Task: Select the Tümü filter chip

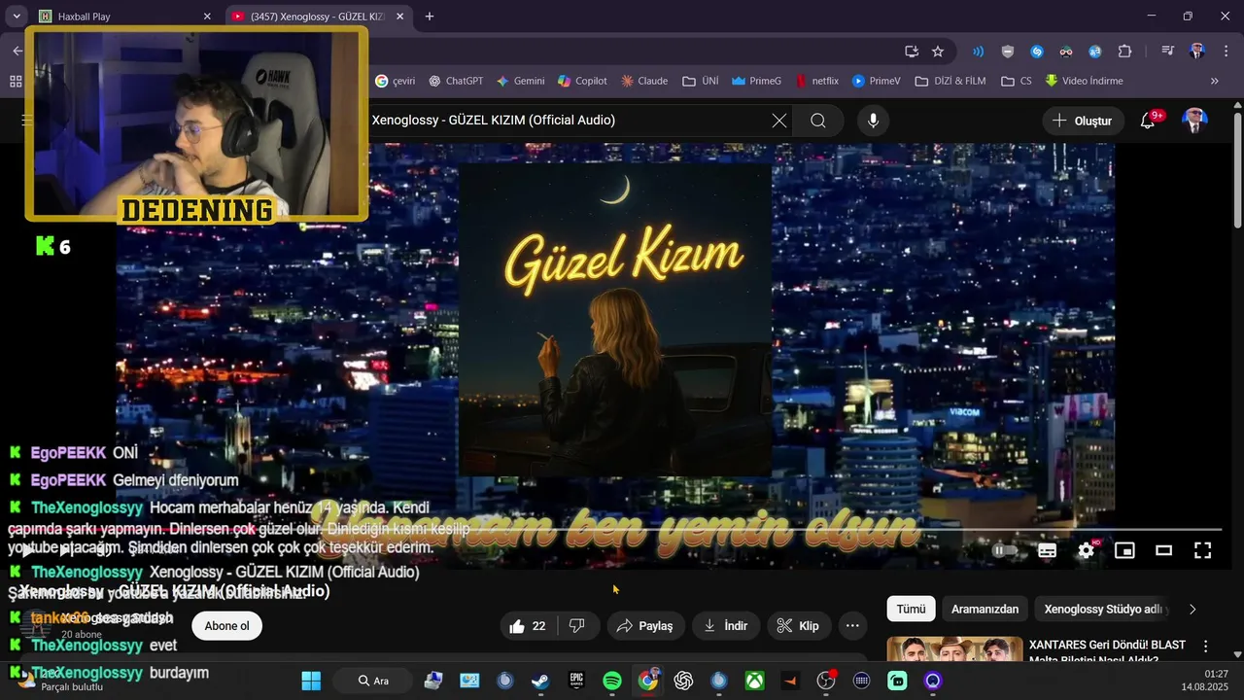Action: click(x=911, y=610)
